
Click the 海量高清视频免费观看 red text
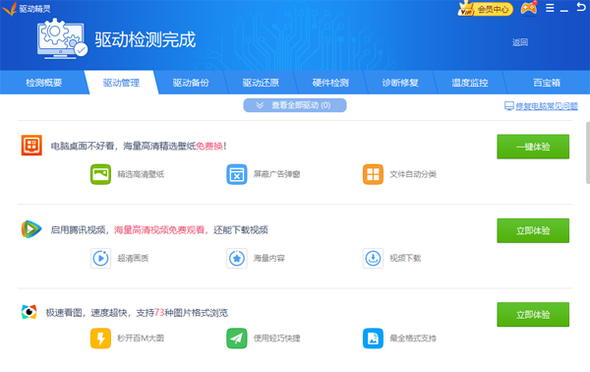tap(159, 230)
